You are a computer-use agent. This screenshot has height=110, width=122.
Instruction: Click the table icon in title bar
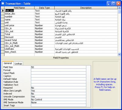click(3, 4)
